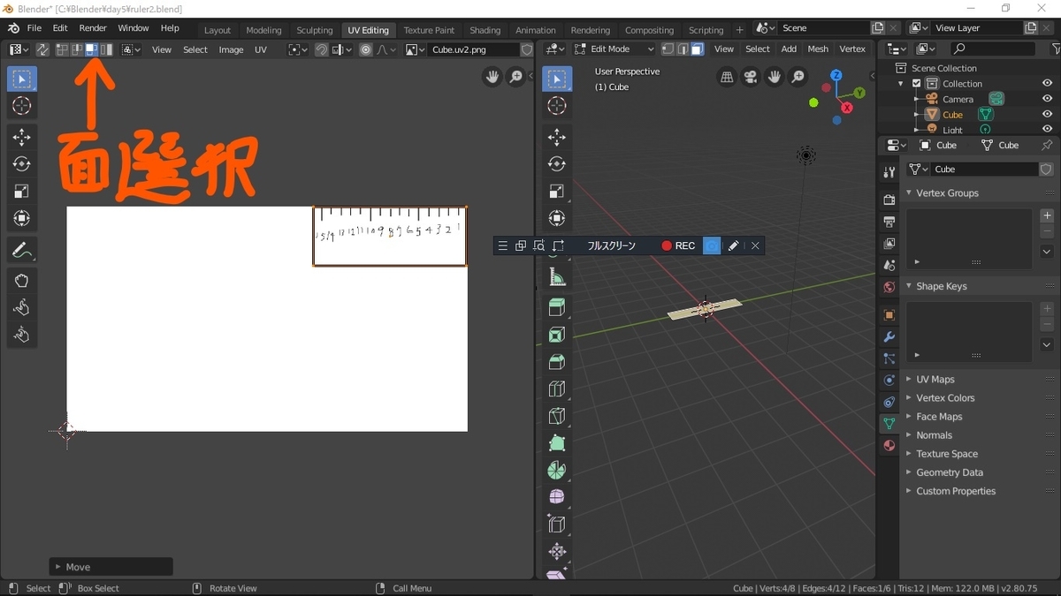Switch UV select mode to vertex
Screen dimensions: 1061x596
[63, 49]
